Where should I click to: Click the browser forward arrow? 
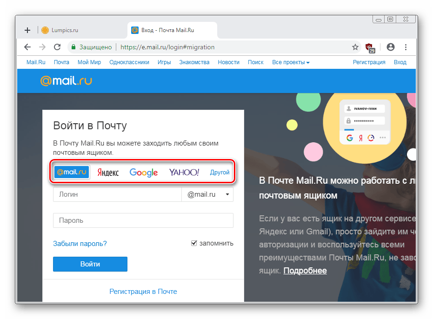(x=42, y=47)
